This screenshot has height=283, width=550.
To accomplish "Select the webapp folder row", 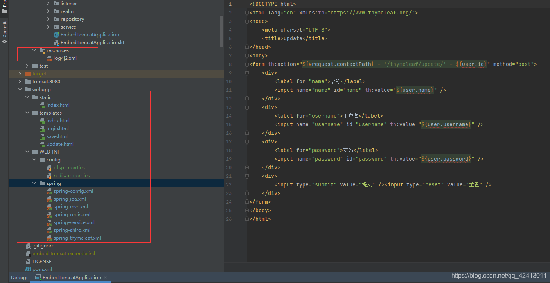I will click(116, 90).
